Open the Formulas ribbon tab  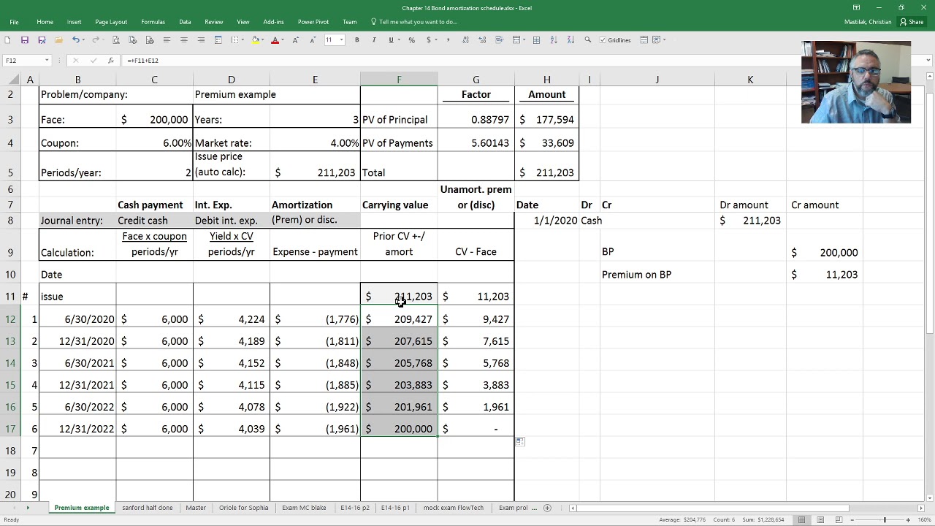point(153,22)
